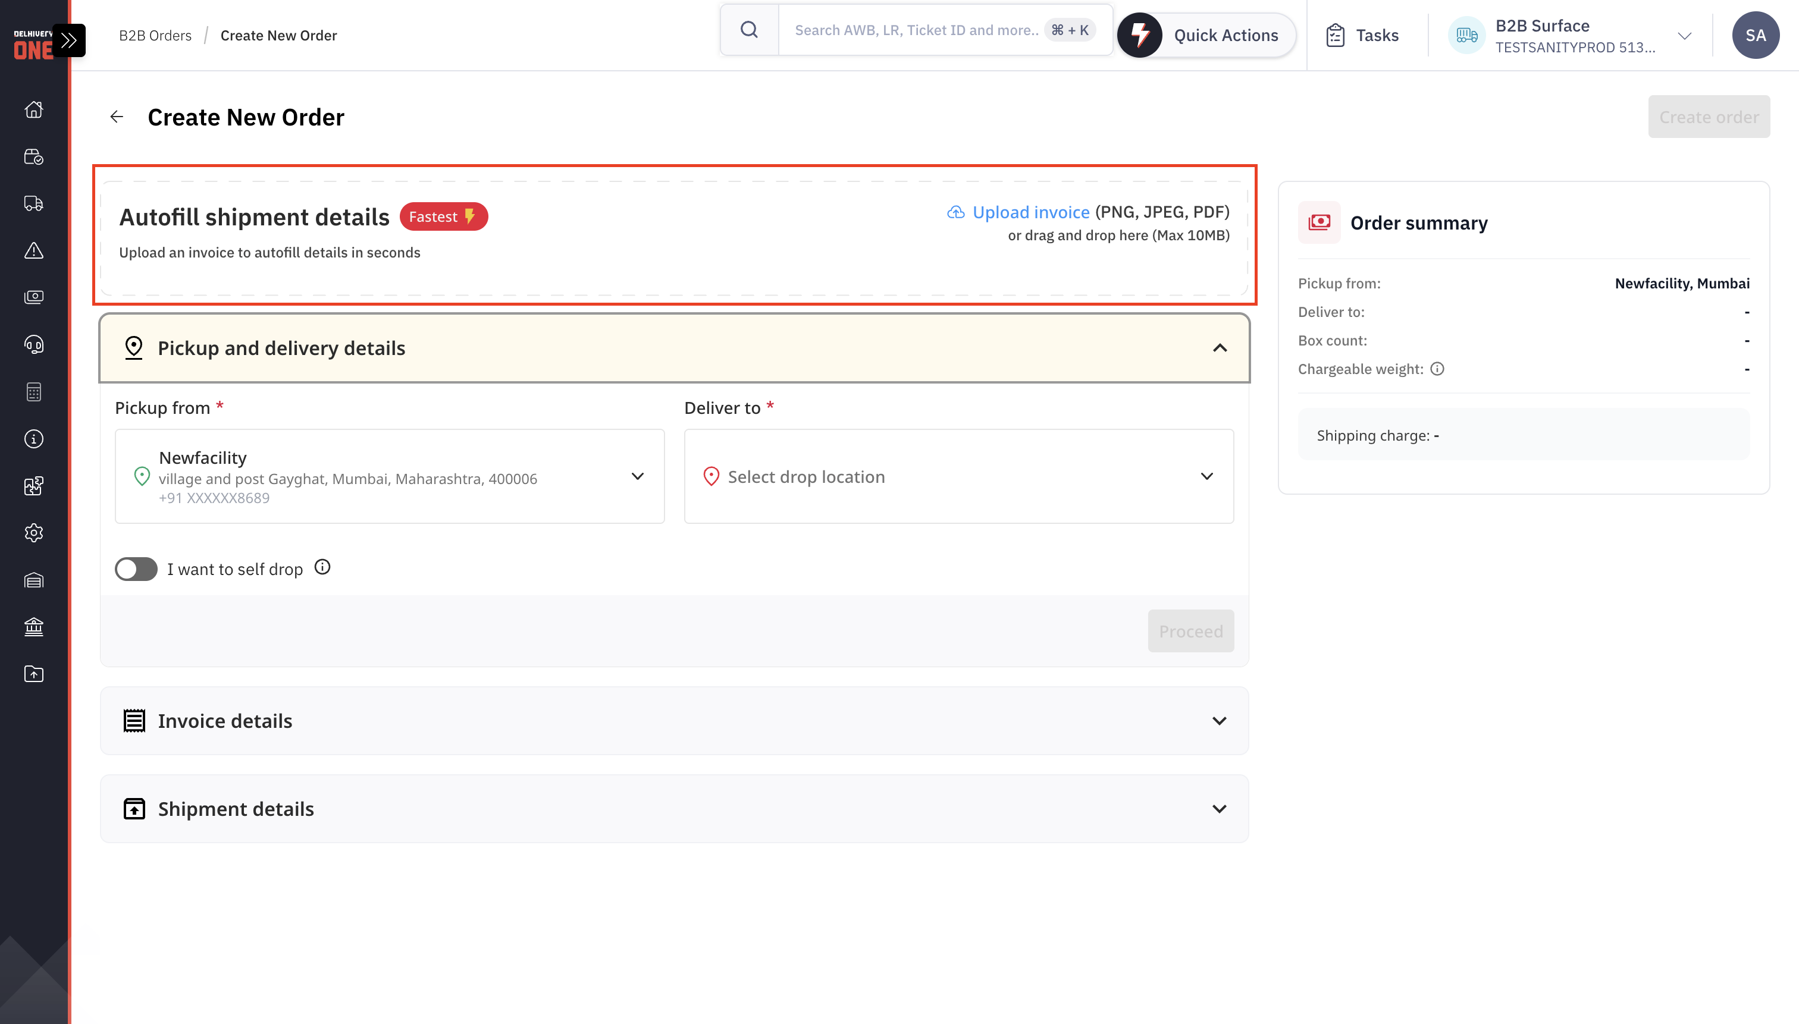Click the Create order button

[x=1709, y=117]
